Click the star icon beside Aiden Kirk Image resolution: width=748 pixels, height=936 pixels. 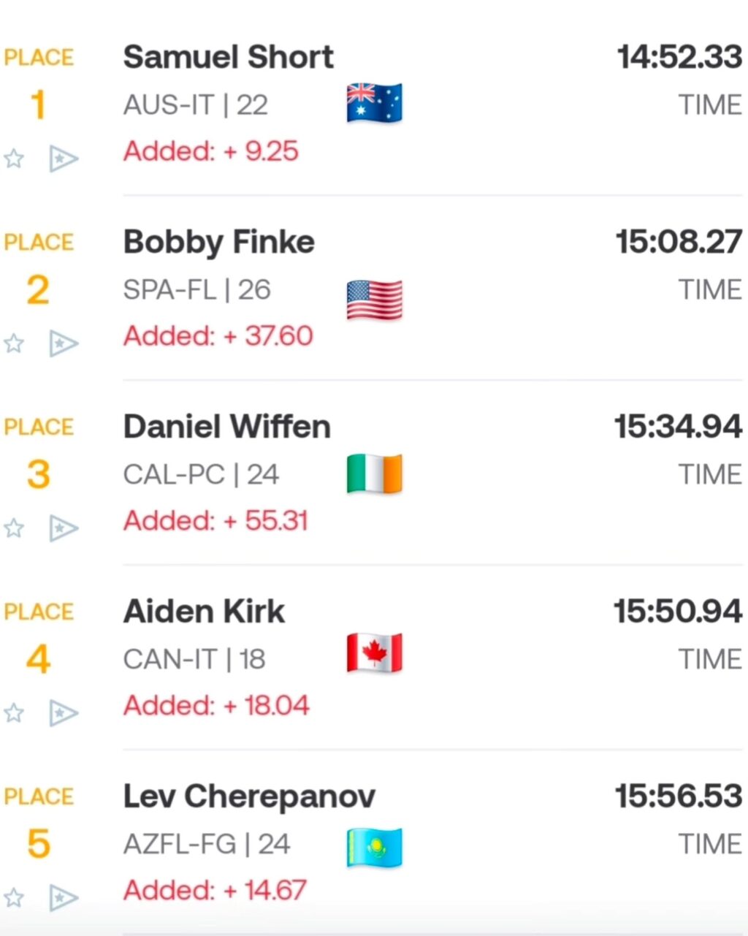14,712
